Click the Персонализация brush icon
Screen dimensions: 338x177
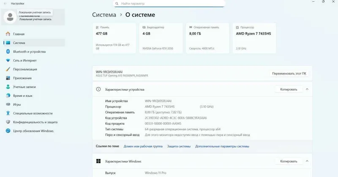point(8,69)
